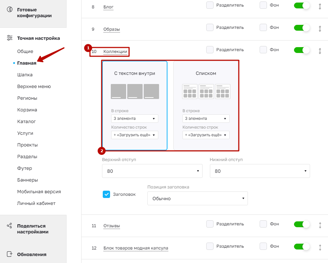Enable Фон checkbox for Отзывы row
This screenshot has height=263, width=328.
pos(263,224)
